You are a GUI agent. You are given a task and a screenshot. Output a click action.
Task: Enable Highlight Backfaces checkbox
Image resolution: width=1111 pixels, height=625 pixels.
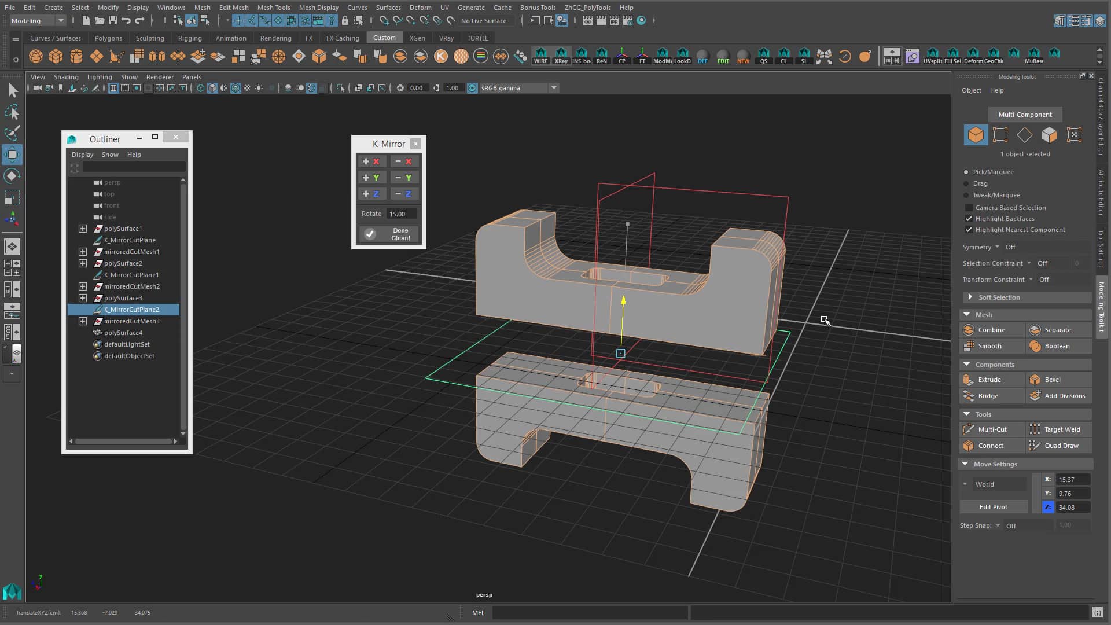(969, 219)
